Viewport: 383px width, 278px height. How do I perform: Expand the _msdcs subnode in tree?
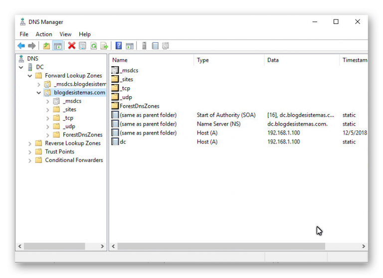click(48, 101)
